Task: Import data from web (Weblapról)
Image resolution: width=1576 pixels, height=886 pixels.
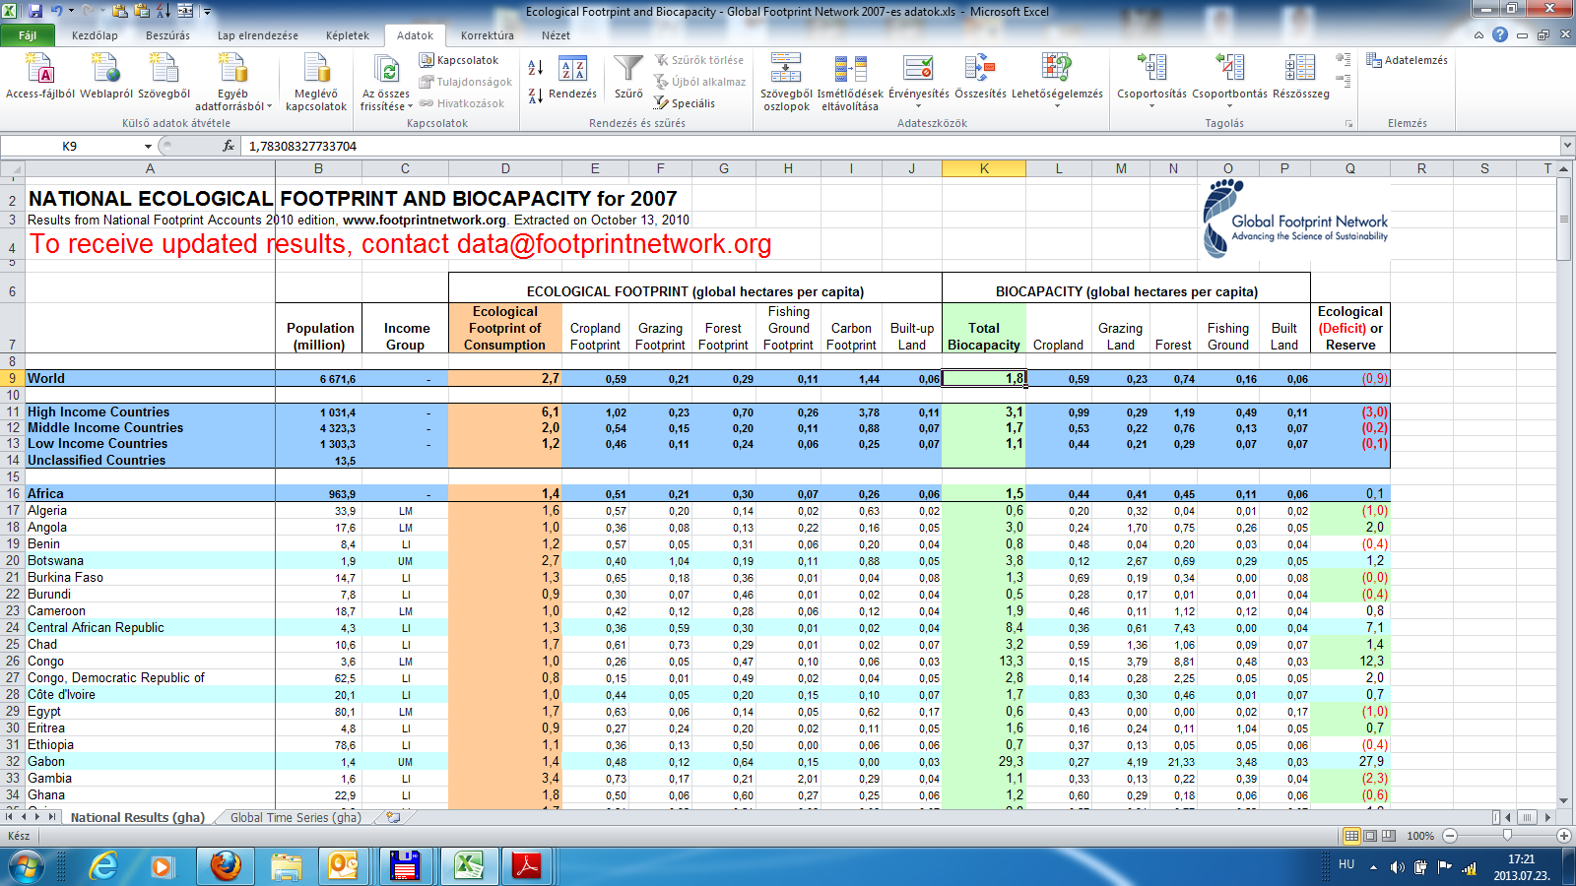Action: click(105, 77)
